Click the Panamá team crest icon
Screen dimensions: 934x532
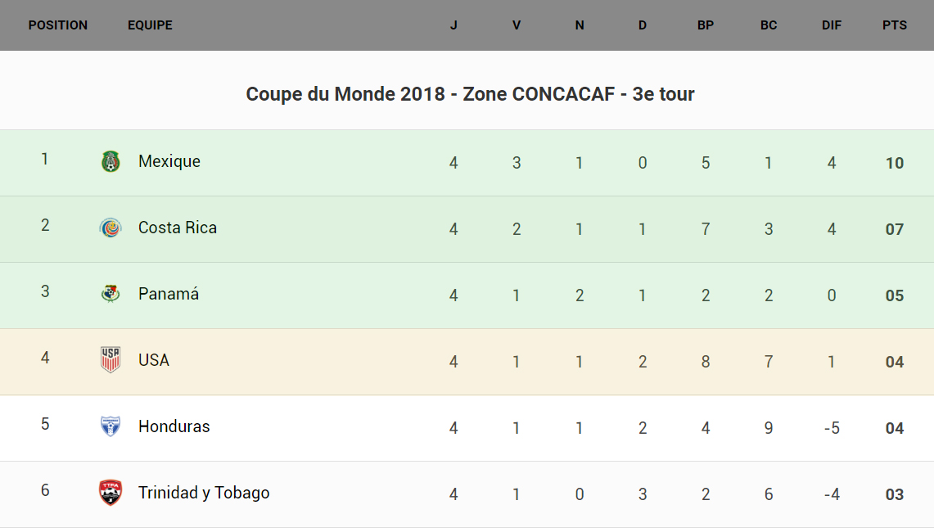(x=111, y=294)
